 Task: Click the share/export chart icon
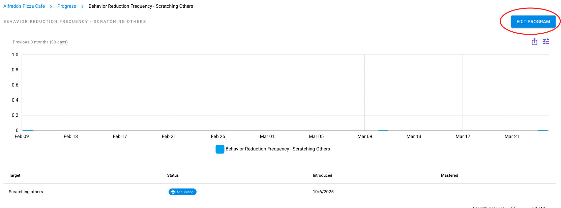click(x=534, y=42)
